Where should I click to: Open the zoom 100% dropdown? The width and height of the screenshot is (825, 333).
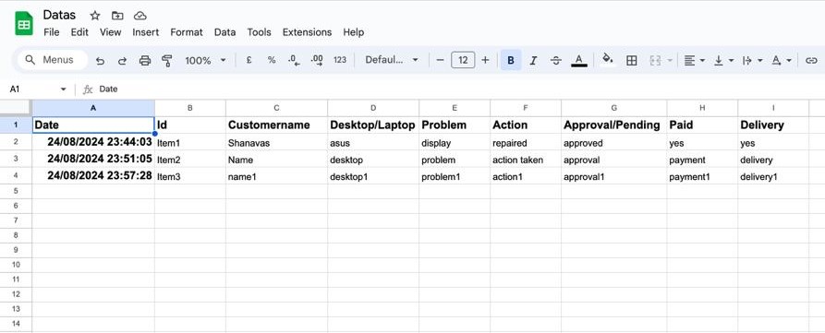point(205,60)
